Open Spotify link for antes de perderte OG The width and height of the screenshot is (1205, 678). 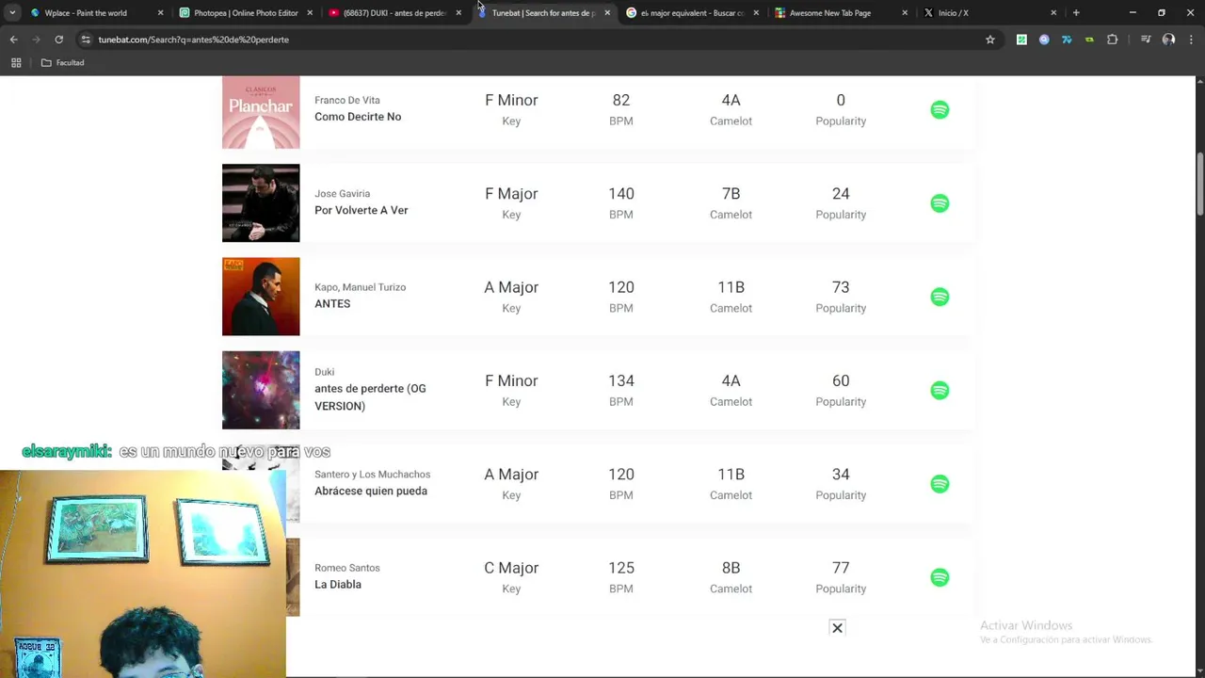pos(940,390)
